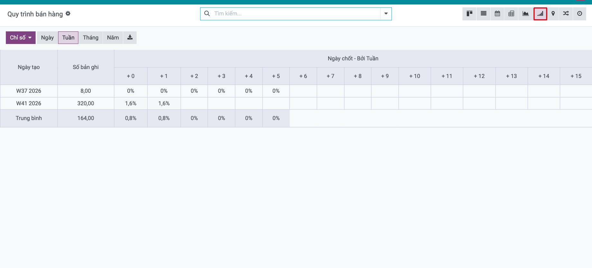Click Ngày chốt - Bởi Tuần header

tap(353, 58)
